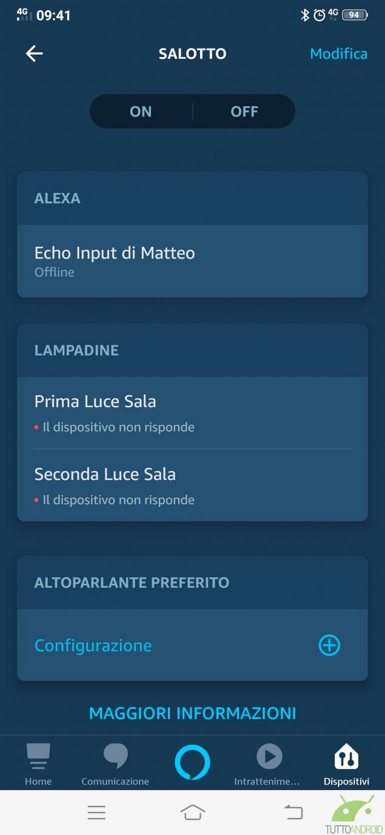Open Maggiori Informazioni link

[192, 713]
